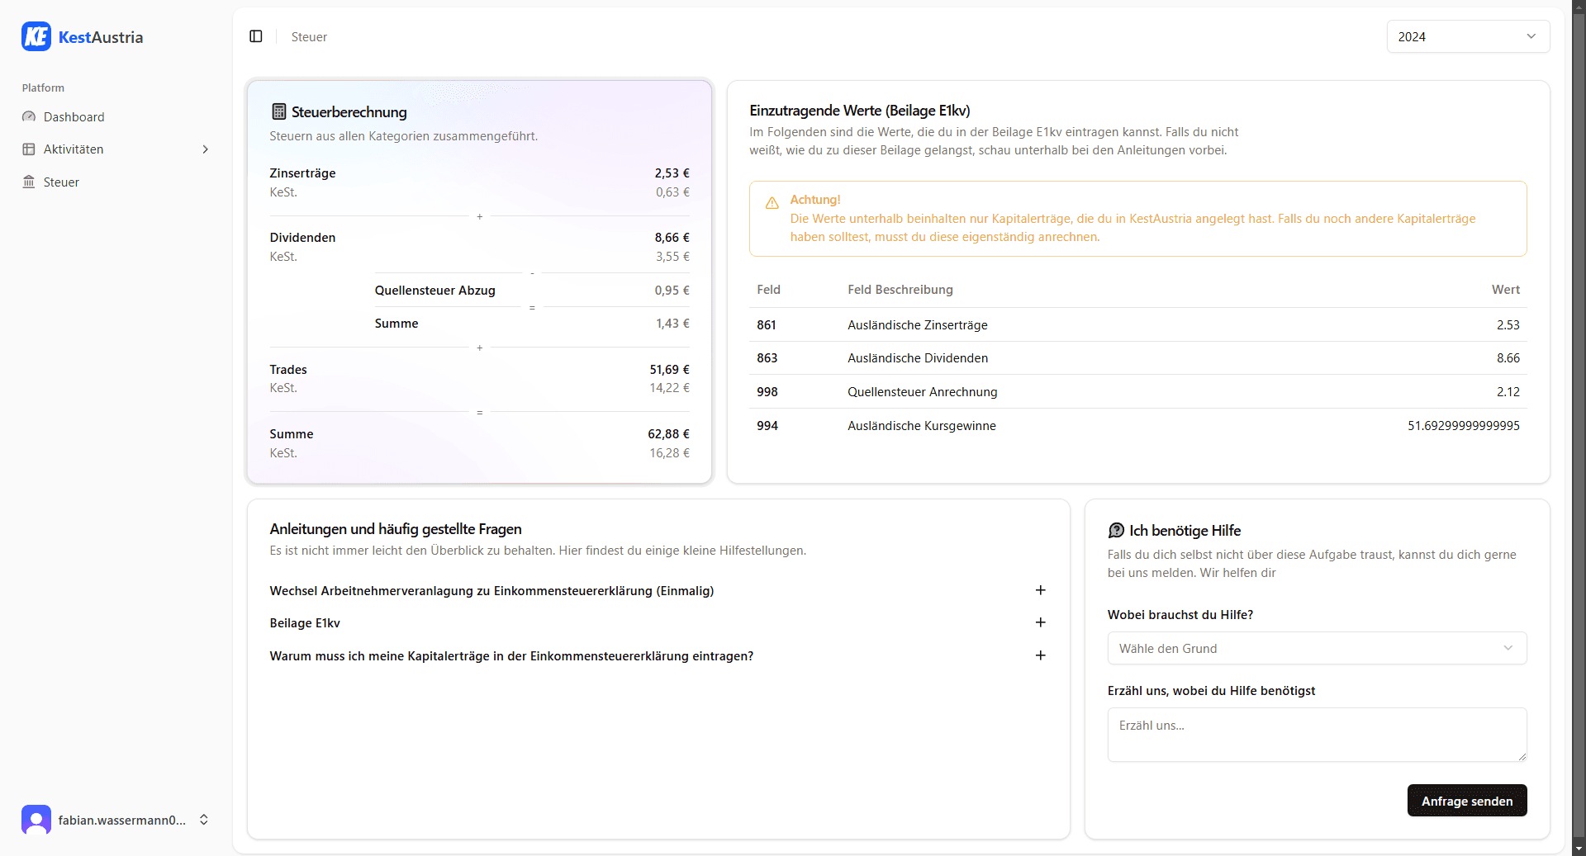Select value 2.53 for field 861

point(1508,325)
